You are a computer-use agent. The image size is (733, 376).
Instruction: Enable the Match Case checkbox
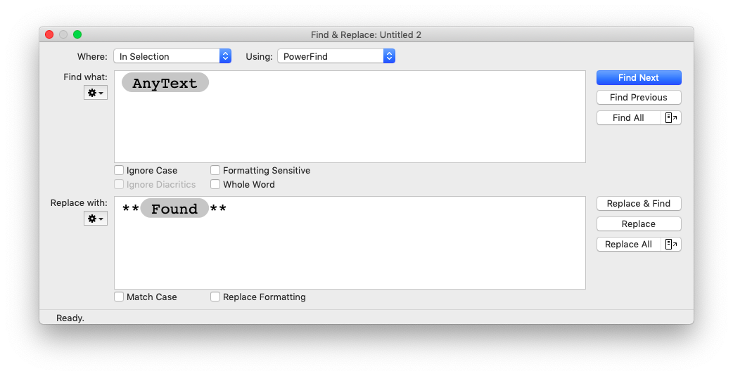click(119, 297)
